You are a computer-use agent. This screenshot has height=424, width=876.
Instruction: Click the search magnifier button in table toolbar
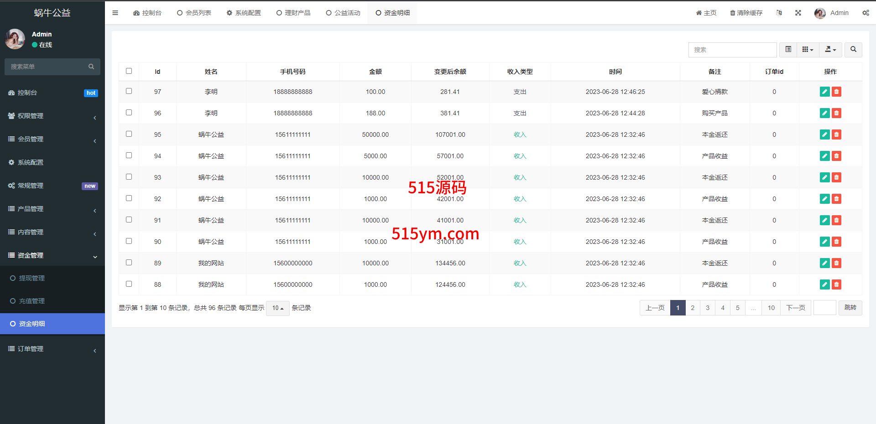point(853,50)
